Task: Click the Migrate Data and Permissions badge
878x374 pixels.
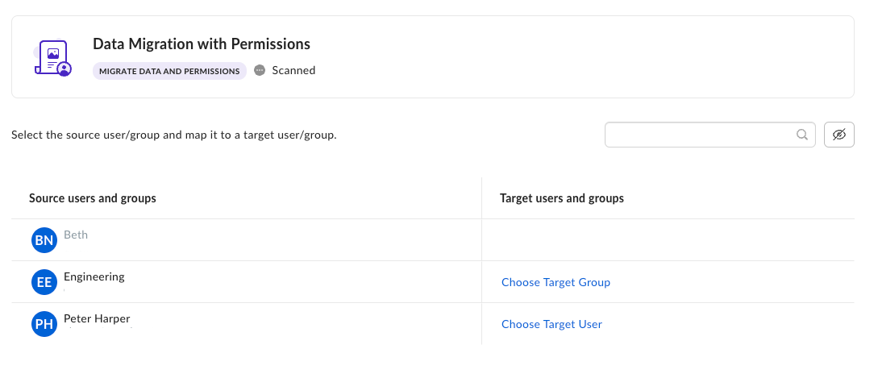Action: [169, 71]
